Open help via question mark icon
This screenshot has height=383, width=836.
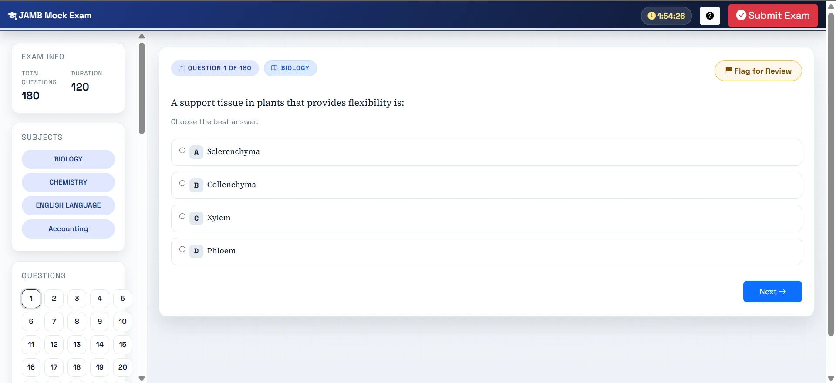(x=710, y=16)
